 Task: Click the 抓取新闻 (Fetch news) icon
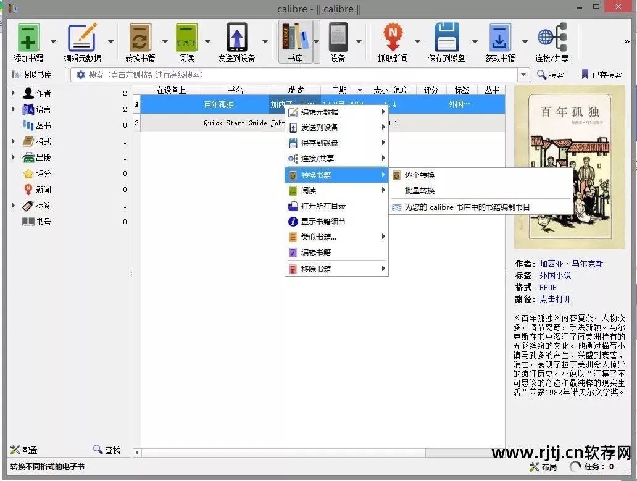(x=393, y=38)
